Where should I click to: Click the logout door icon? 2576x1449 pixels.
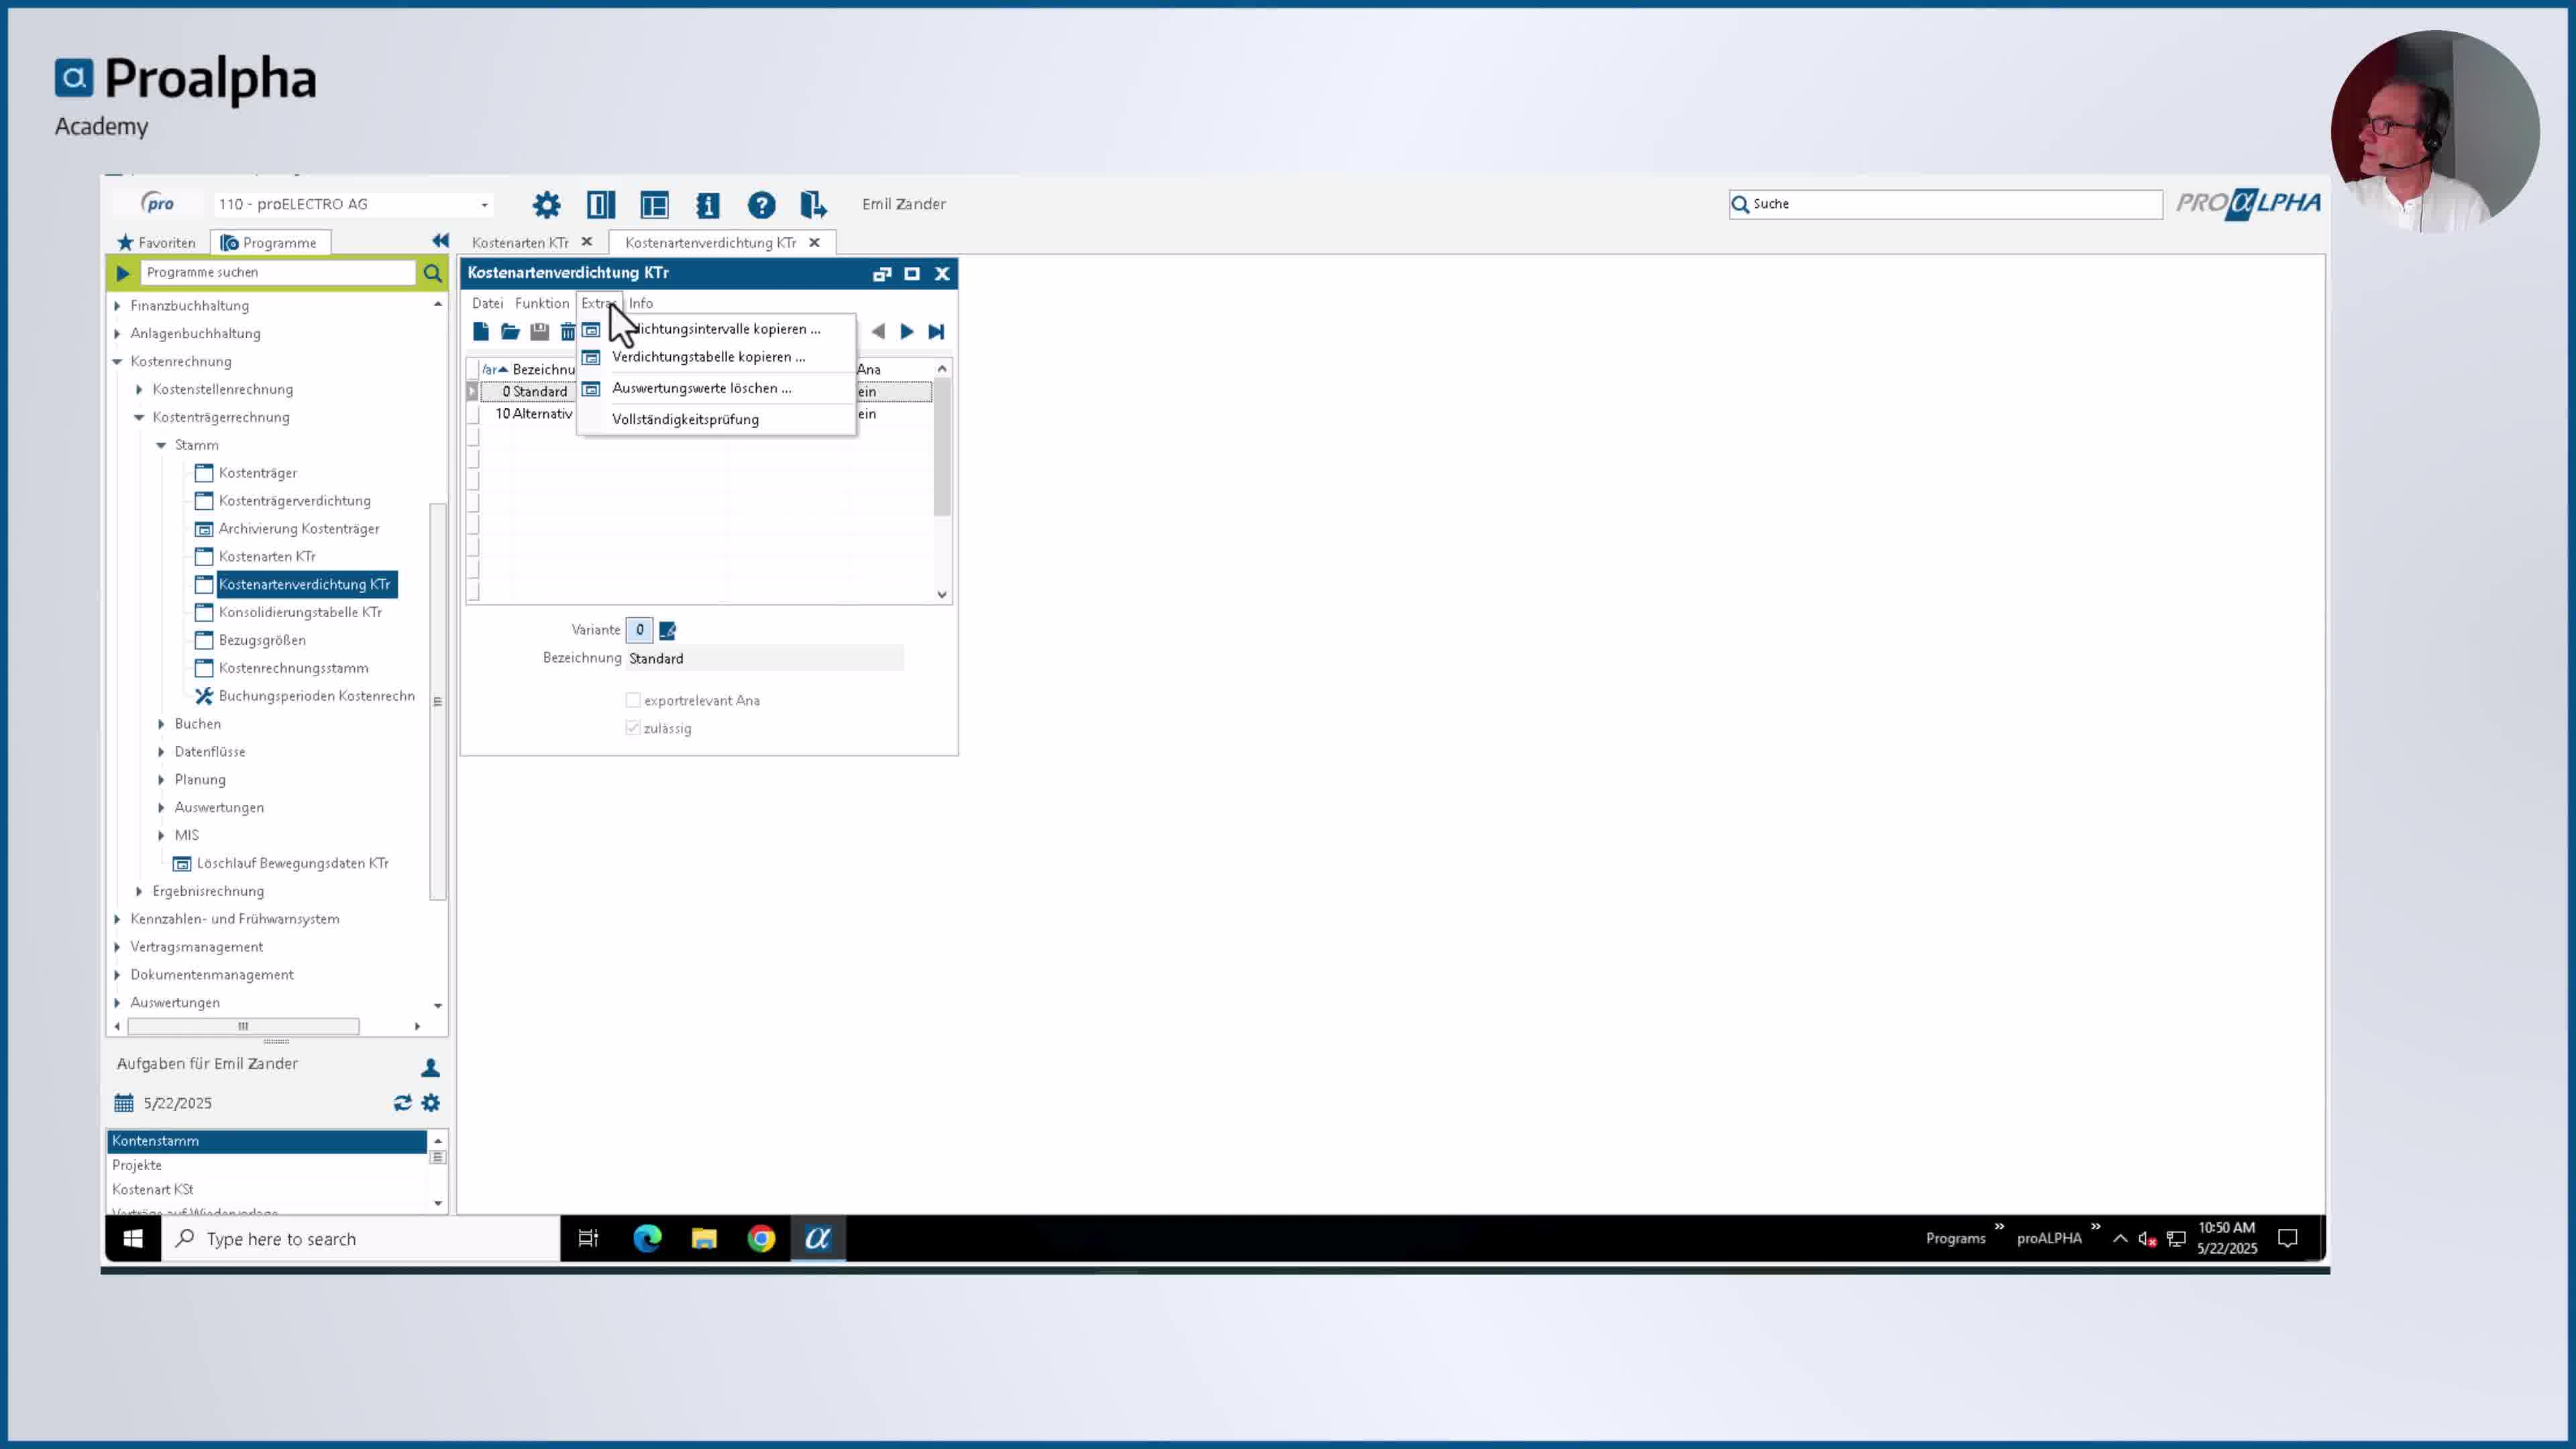pyautogui.click(x=813, y=205)
